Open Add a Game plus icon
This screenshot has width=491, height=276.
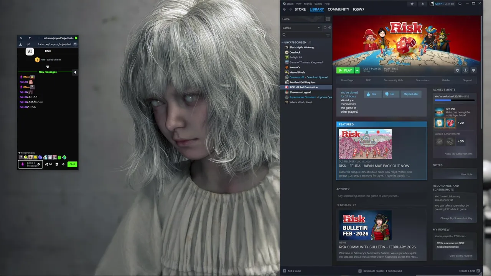285,271
